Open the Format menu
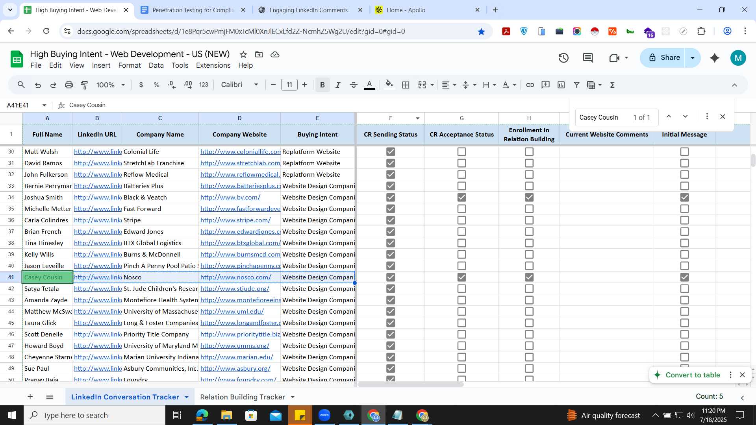The width and height of the screenshot is (756, 425). click(130, 65)
